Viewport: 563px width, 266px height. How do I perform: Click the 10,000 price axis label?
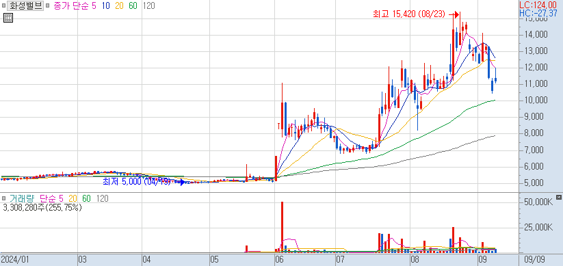(x=536, y=101)
